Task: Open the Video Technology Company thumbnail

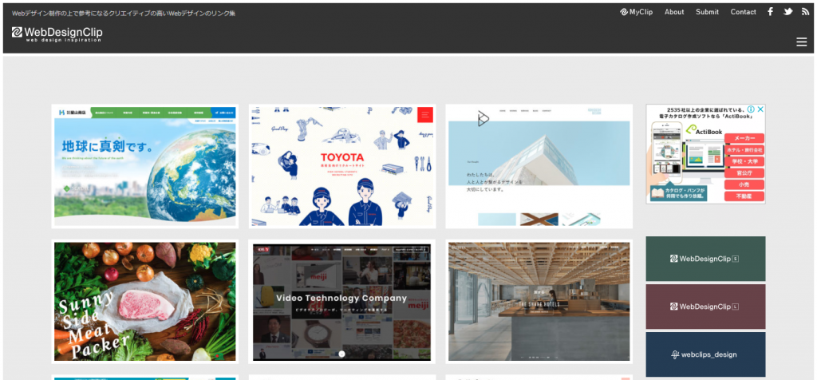Action: [x=341, y=301]
